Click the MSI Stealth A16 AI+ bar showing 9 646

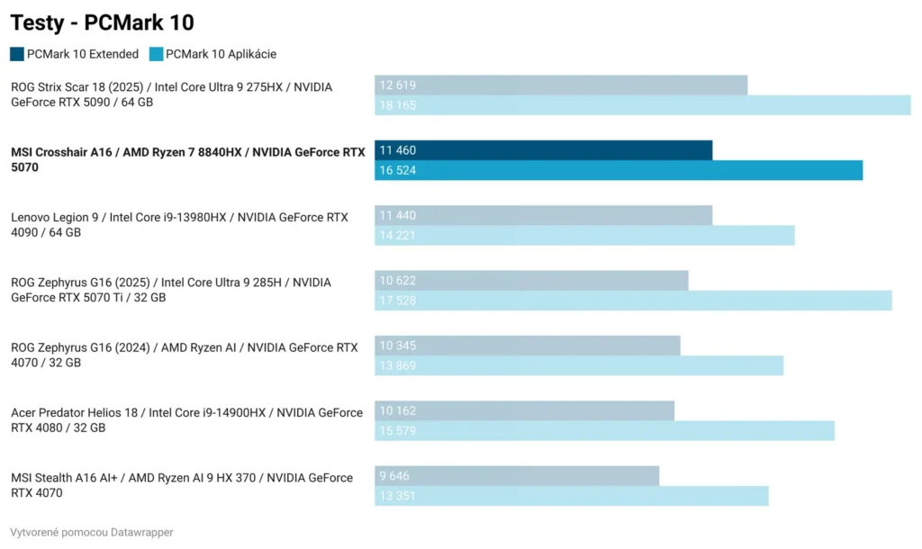[x=517, y=476]
